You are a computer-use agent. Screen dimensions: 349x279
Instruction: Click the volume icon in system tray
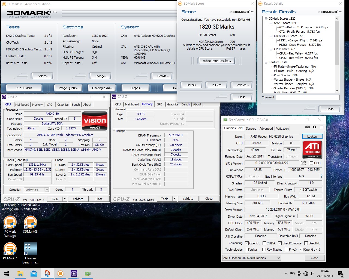pyautogui.click(x=312, y=274)
